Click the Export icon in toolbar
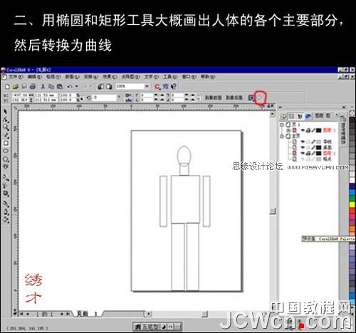The height and width of the screenshot is (333, 356). 109,87
